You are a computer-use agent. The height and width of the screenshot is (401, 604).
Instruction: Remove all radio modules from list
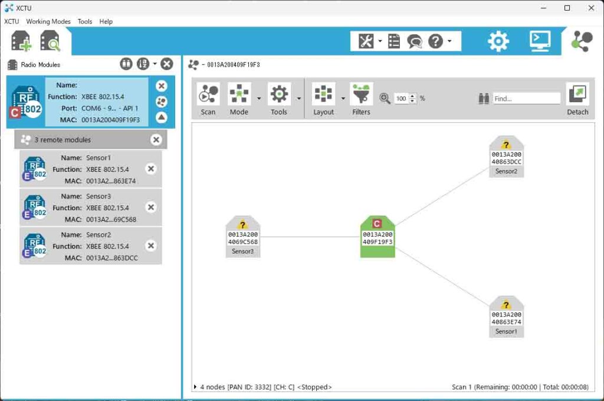pyautogui.click(x=167, y=64)
